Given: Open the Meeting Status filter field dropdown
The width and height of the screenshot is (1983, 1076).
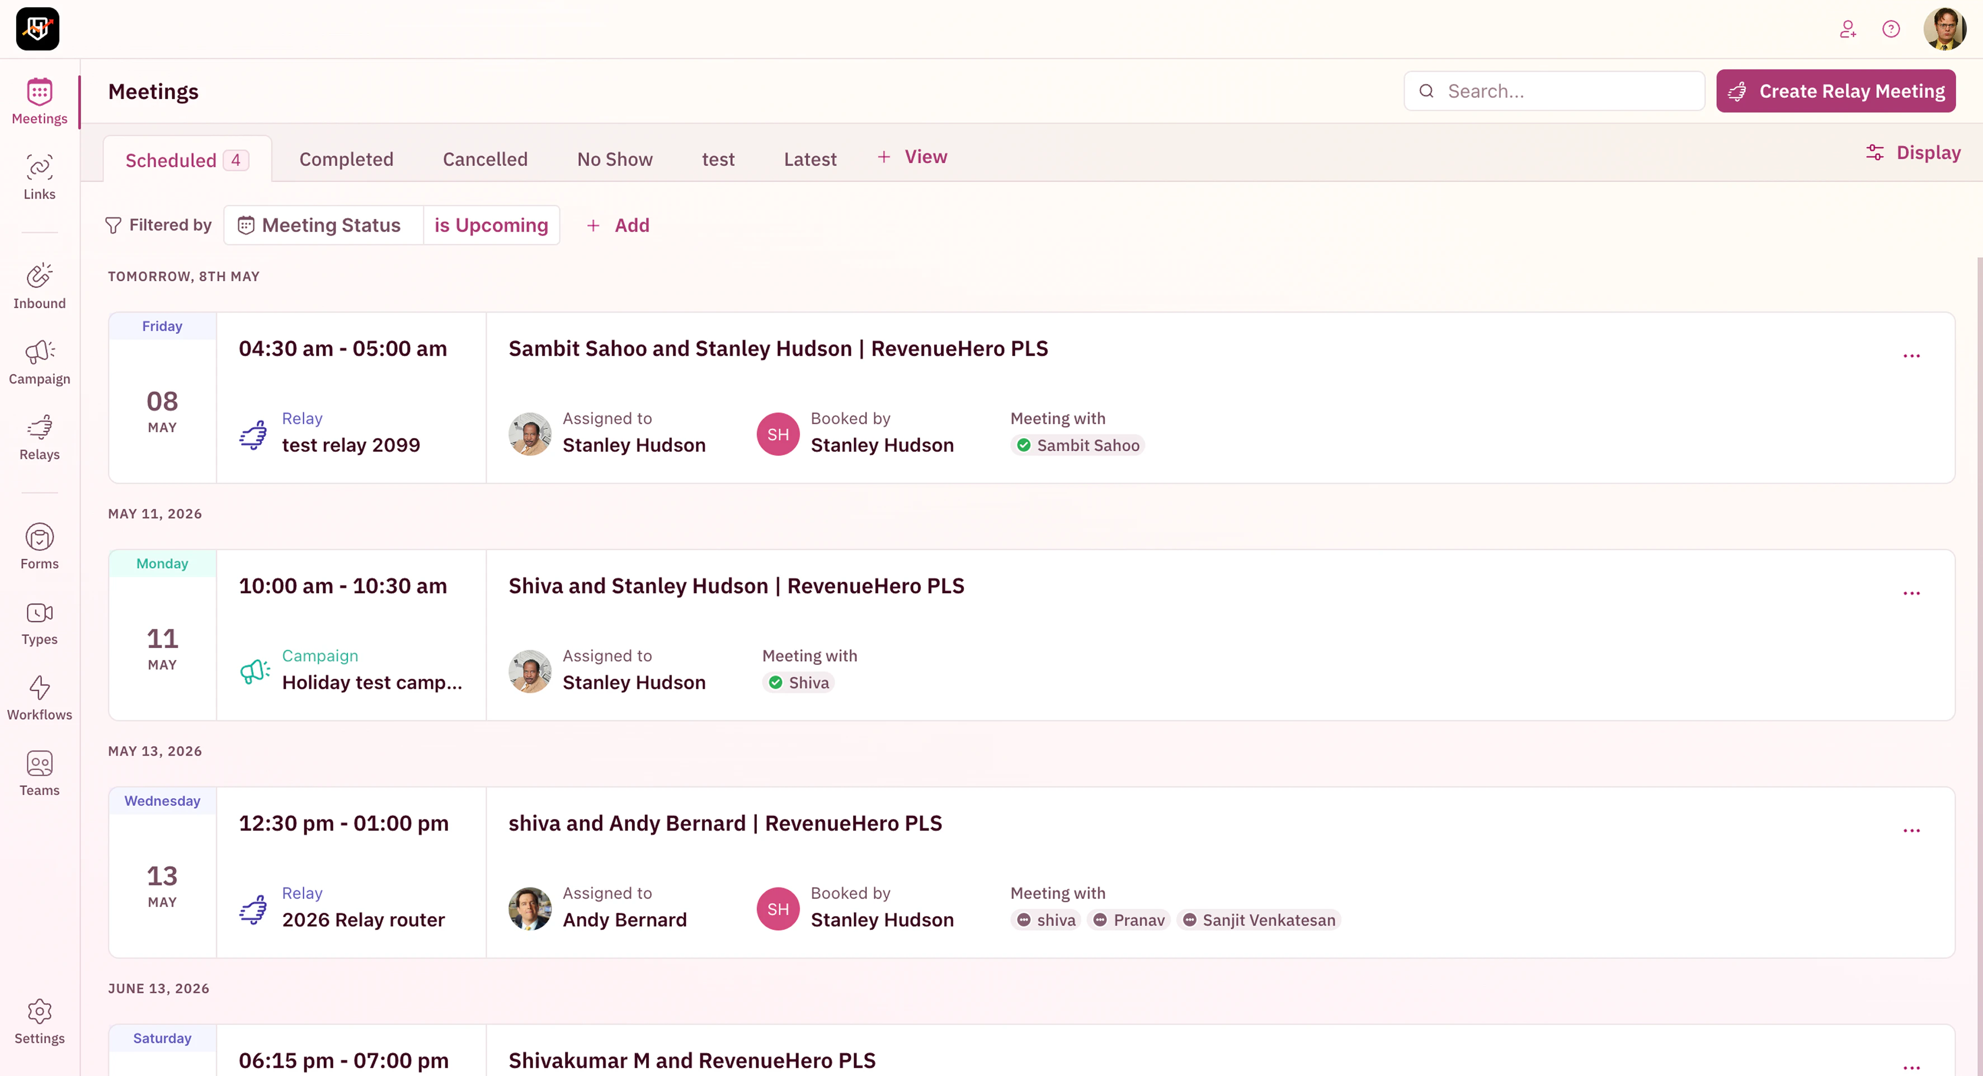Looking at the screenshot, I should tap(323, 225).
